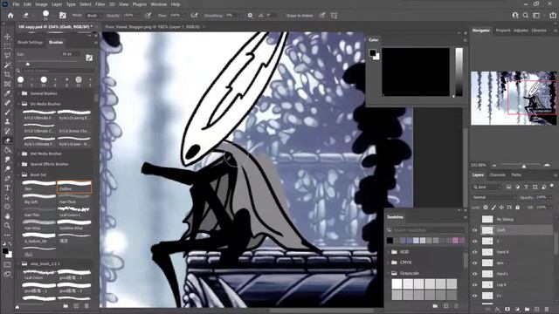Select the Hand tool
This screenshot has width=559, height=314.
click(x=7, y=216)
